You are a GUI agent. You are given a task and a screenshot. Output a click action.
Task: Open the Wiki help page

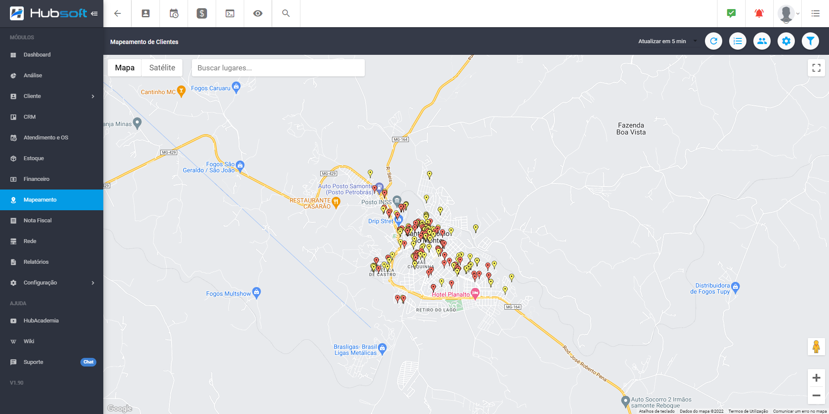[x=52, y=341]
